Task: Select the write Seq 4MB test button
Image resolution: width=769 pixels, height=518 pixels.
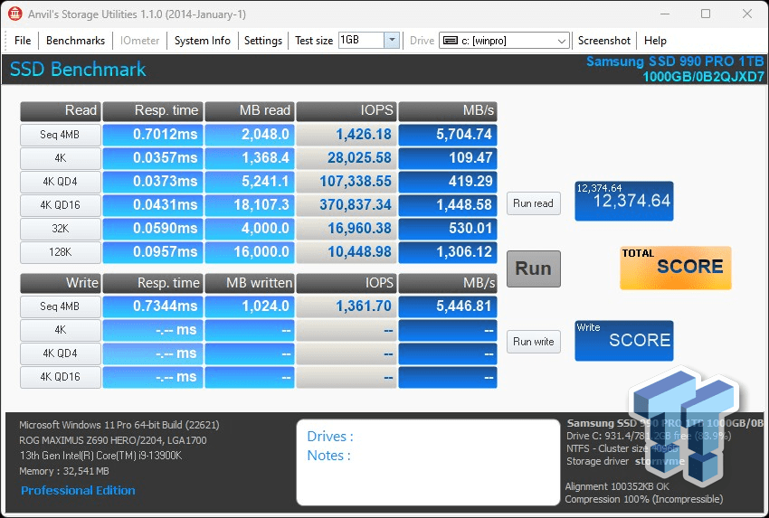Action: (61, 306)
